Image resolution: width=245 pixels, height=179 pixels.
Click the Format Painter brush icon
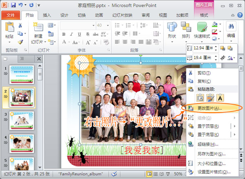coord(20,42)
